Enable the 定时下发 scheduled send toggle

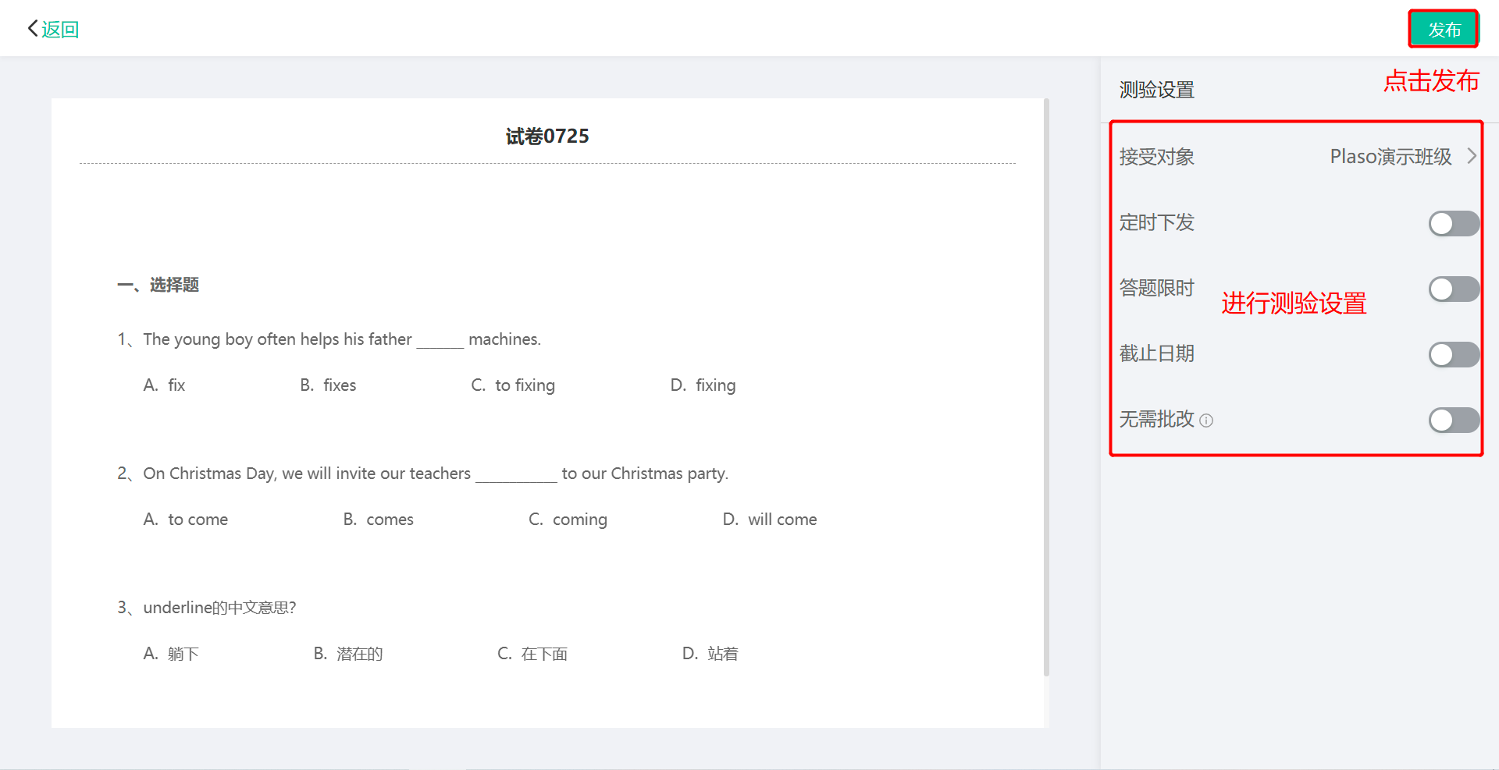pyautogui.click(x=1453, y=224)
